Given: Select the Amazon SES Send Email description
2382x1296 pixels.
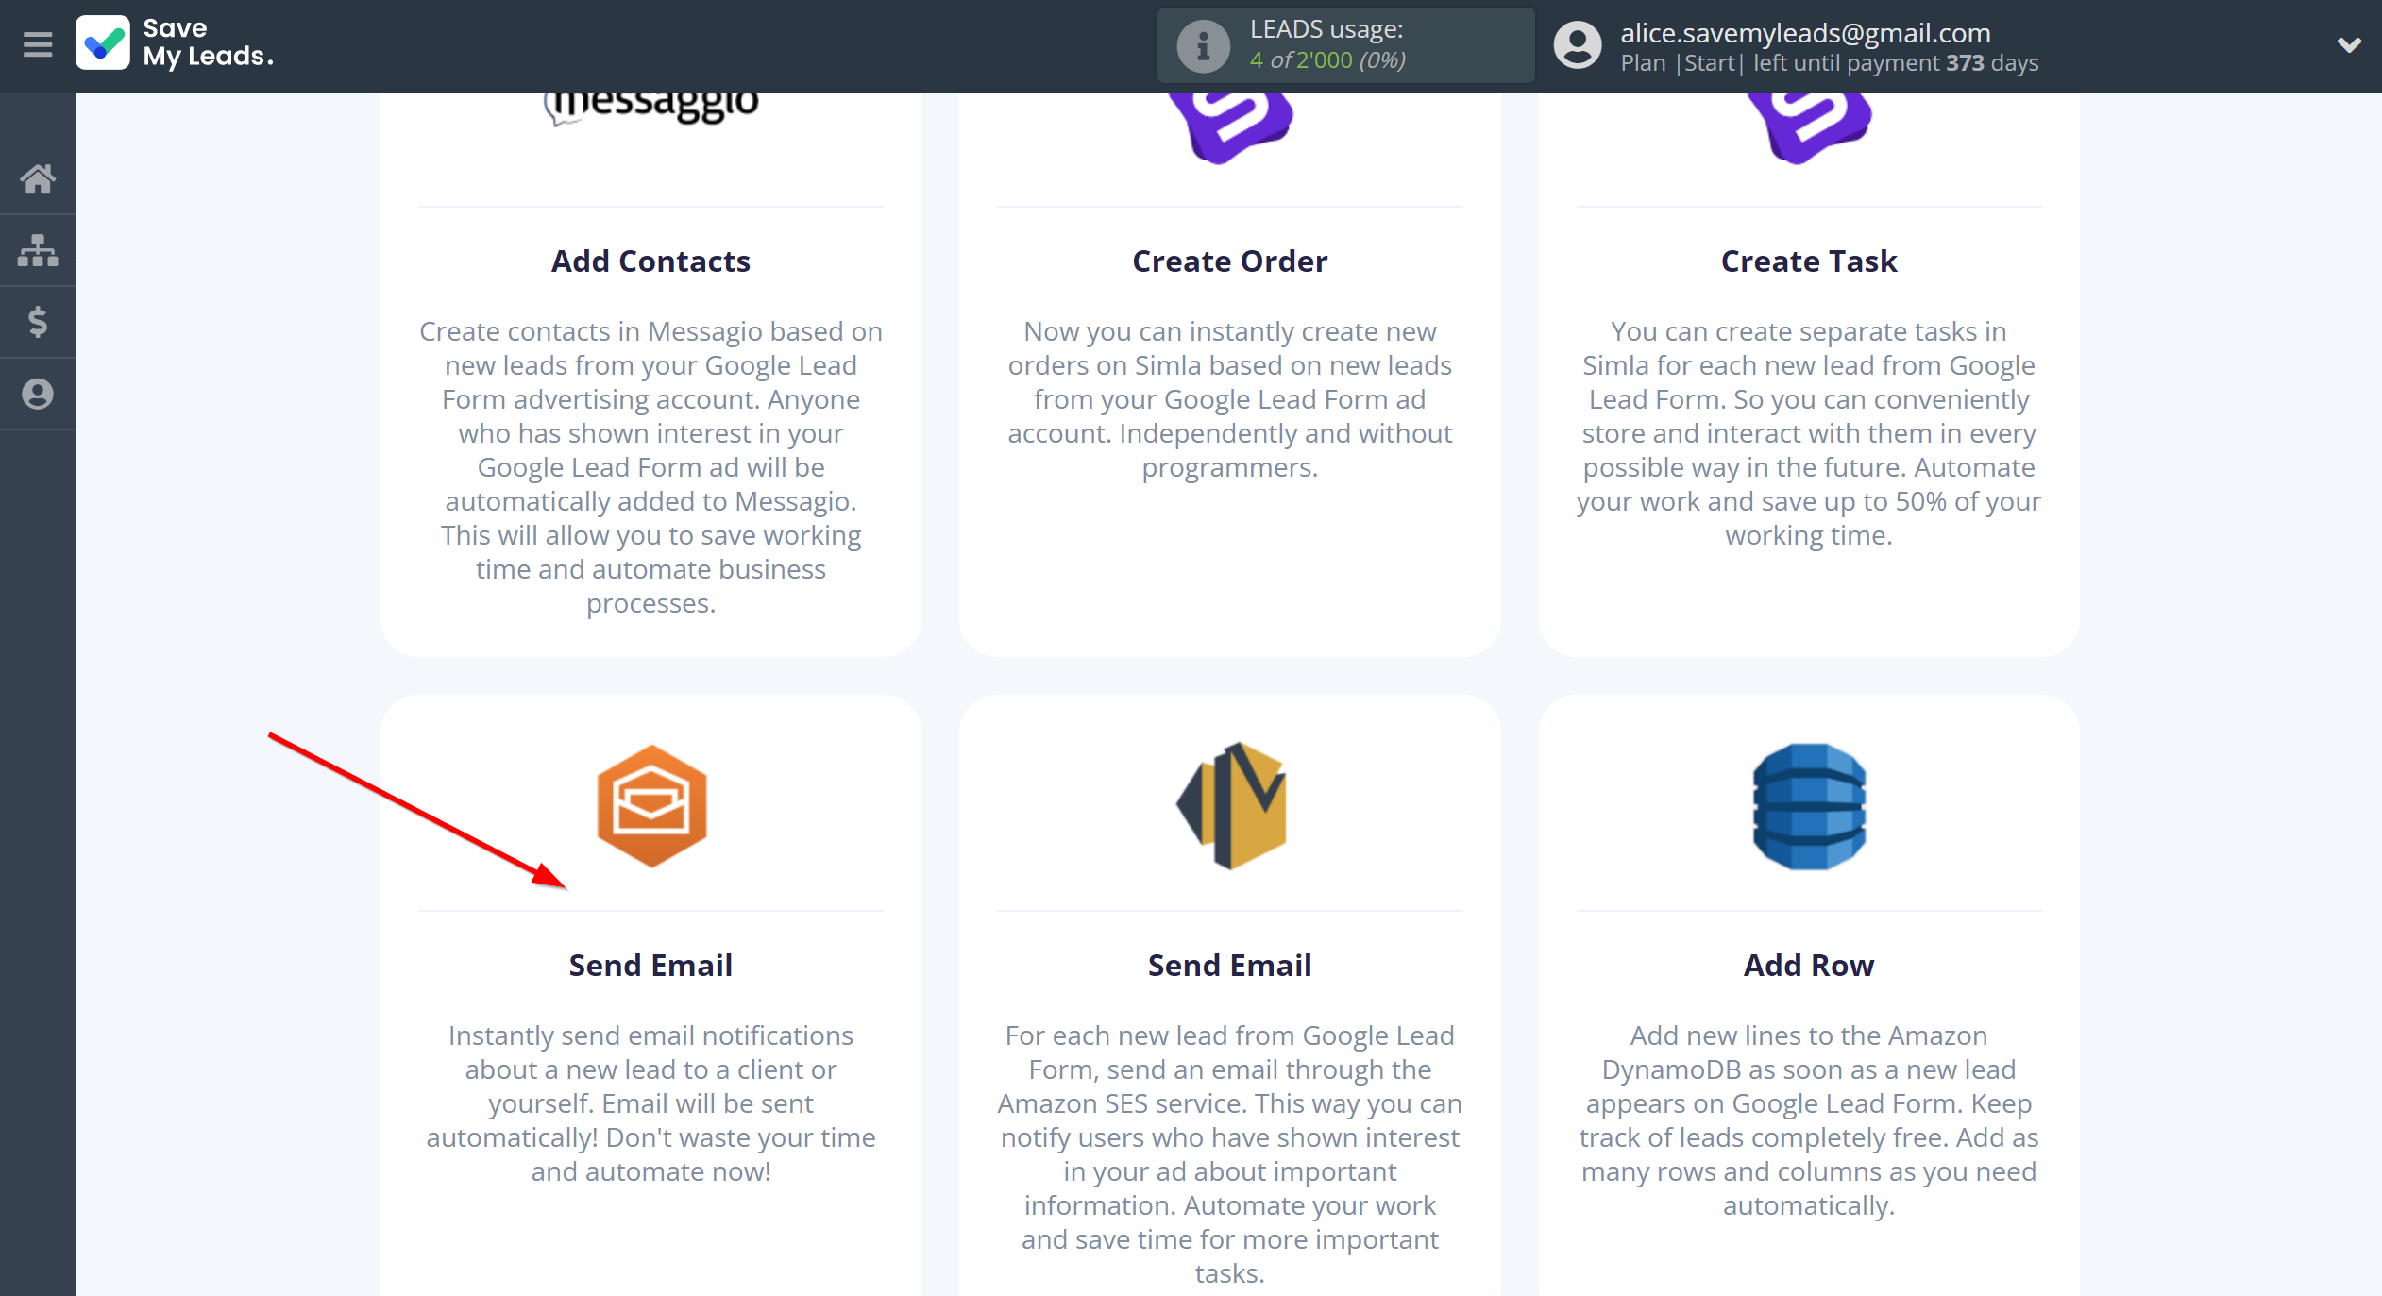Looking at the screenshot, I should coord(1230,1154).
